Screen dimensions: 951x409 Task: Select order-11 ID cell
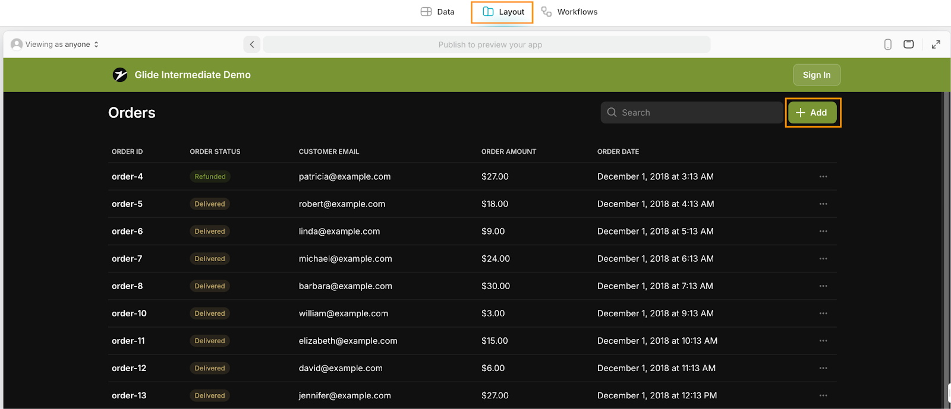coord(128,341)
